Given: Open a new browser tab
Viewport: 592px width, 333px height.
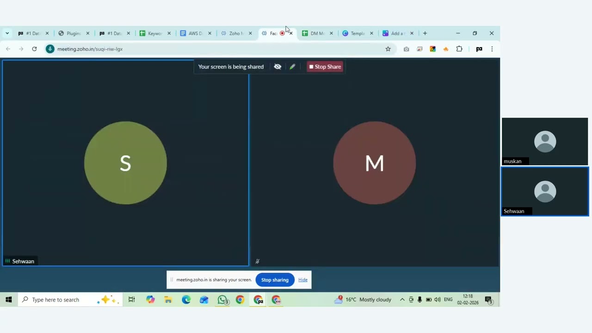Looking at the screenshot, I should coord(425,33).
